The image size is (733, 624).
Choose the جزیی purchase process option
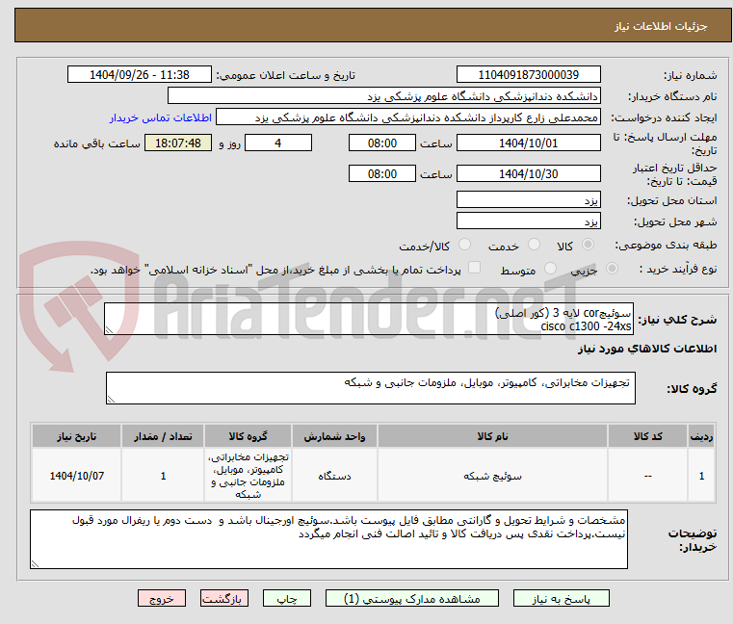pyautogui.click(x=612, y=269)
